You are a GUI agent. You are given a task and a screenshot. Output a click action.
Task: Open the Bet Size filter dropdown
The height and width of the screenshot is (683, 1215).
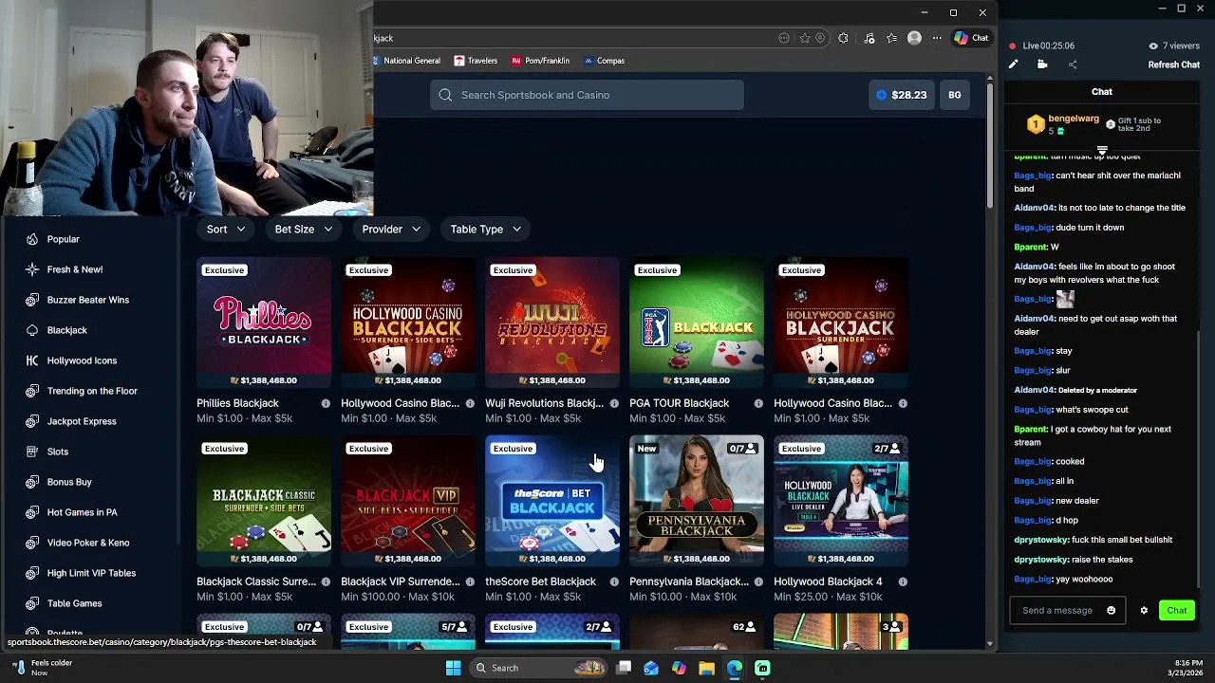click(x=304, y=229)
